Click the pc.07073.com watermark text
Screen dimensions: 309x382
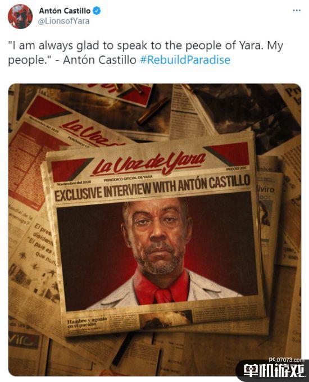(x=287, y=360)
